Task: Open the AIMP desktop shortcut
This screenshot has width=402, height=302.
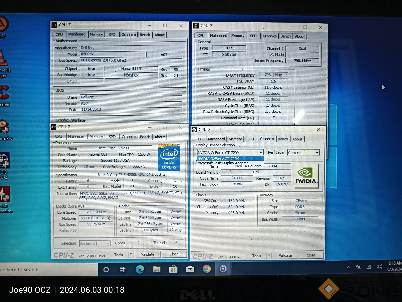Action: [4, 27]
